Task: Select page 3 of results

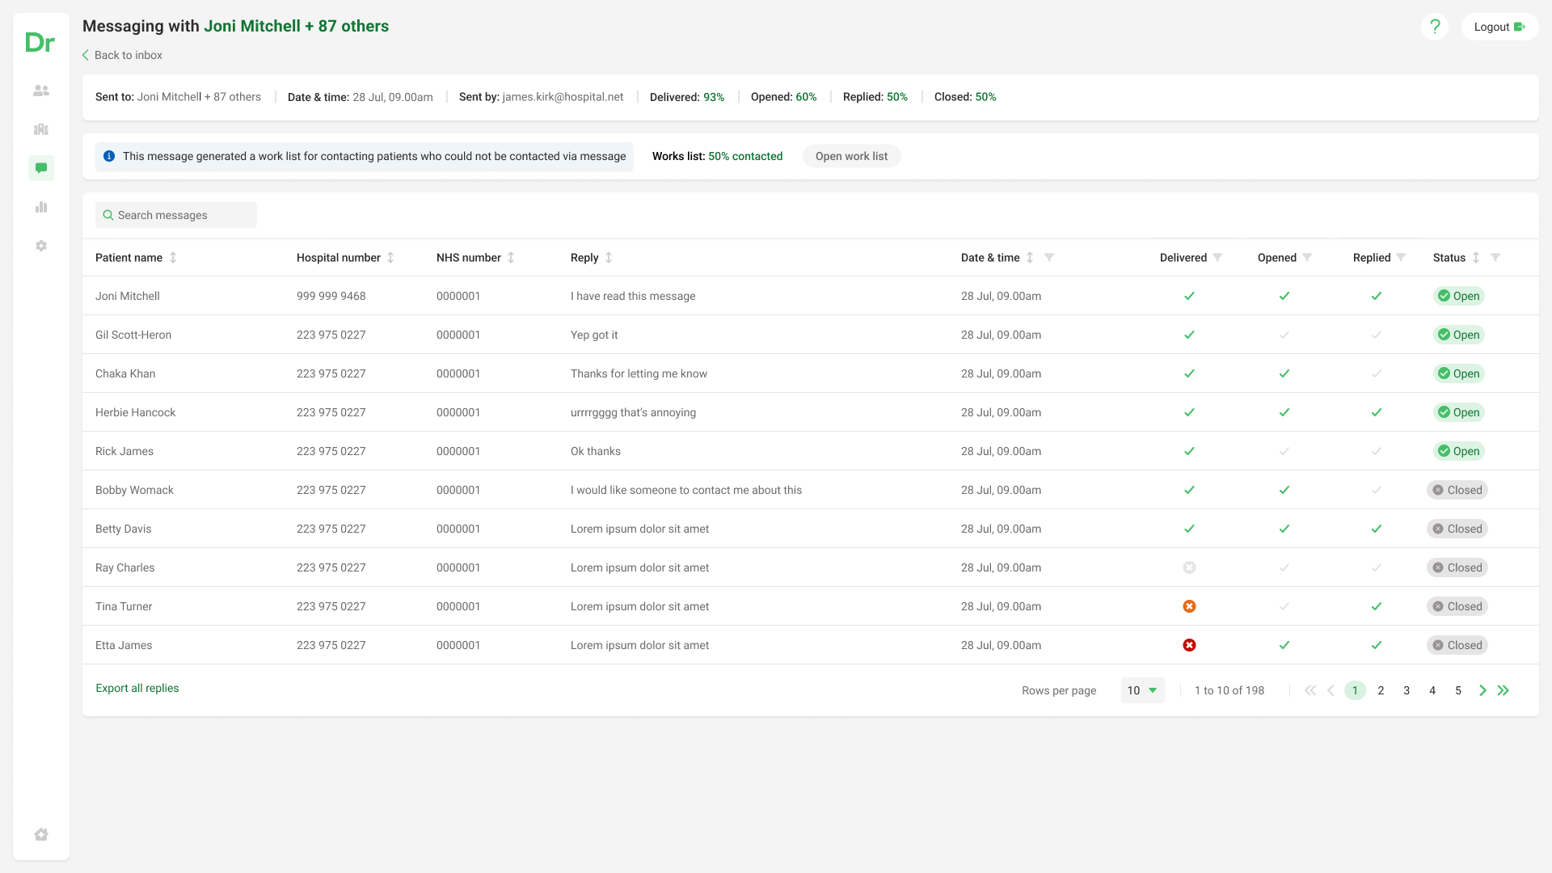Action: click(1406, 690)
